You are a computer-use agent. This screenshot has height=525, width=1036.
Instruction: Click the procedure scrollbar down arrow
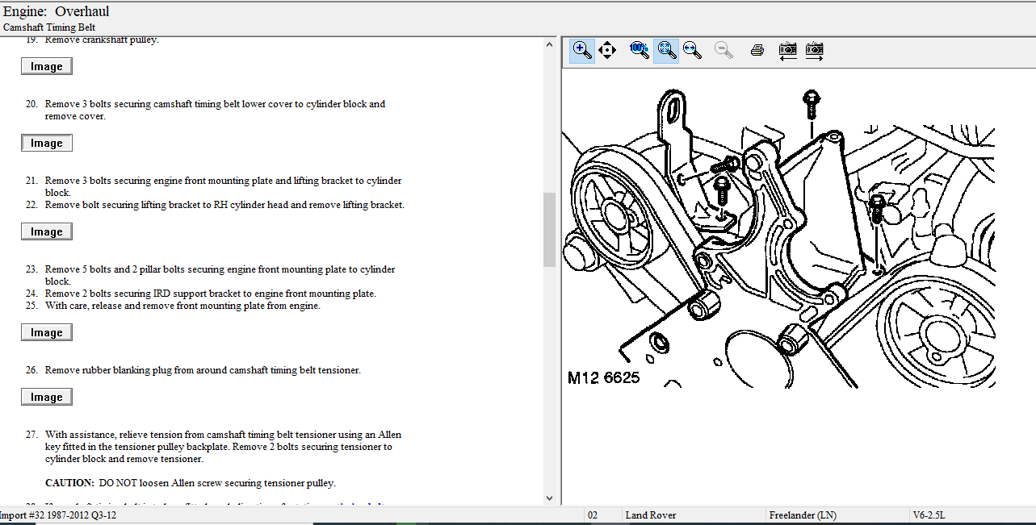coord(550,498)
